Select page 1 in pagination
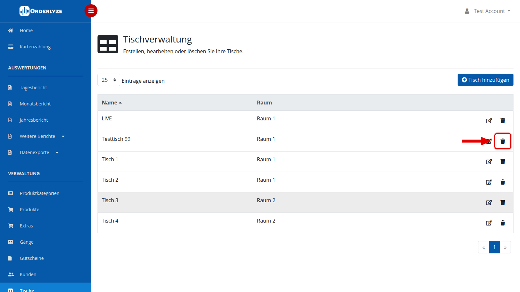 point(494,247)
